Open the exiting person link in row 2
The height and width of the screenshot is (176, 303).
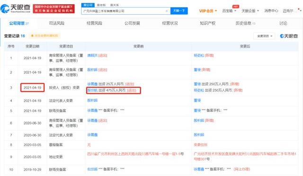pos(92,70)
